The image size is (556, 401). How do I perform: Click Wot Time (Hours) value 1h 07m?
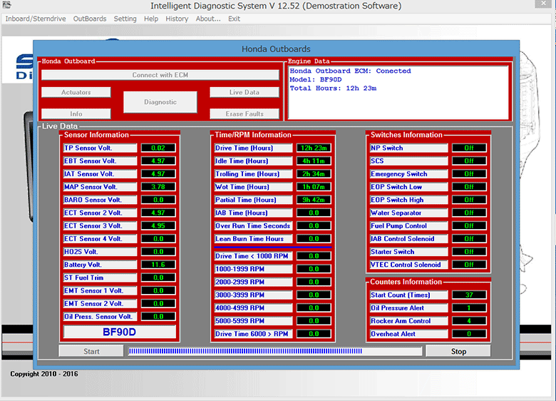[314, 187]
